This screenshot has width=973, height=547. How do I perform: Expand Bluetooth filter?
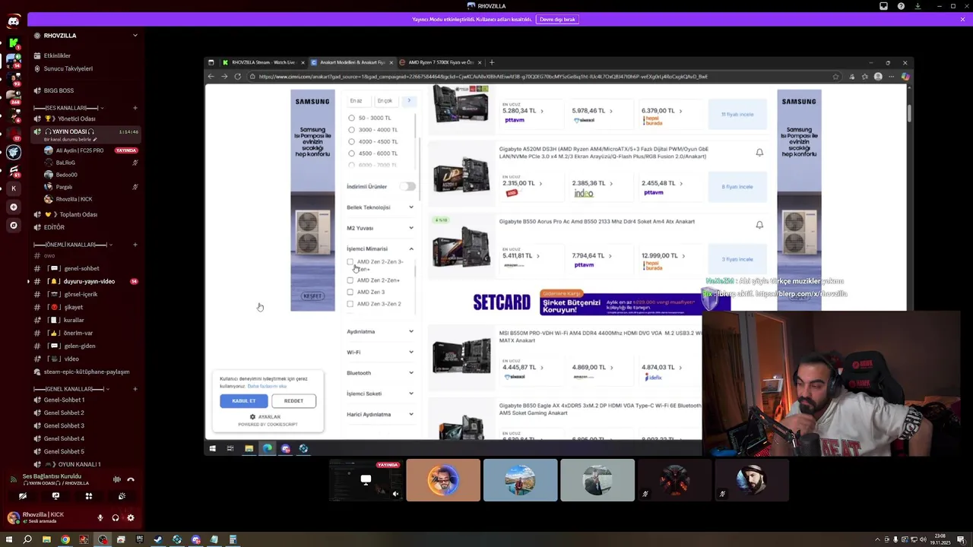380,373
